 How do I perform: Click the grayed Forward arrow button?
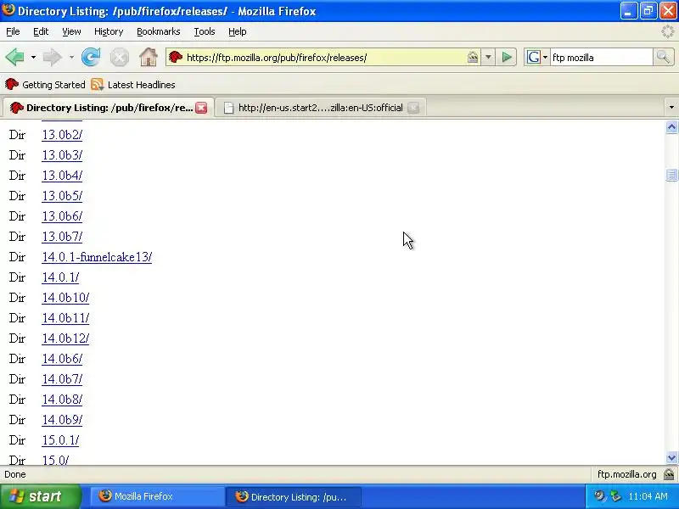[53, 57]
